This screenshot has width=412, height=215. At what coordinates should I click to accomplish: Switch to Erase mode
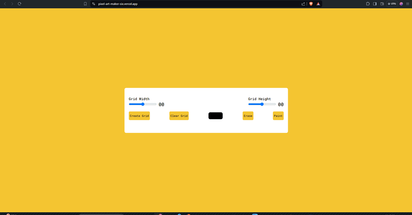248,116
